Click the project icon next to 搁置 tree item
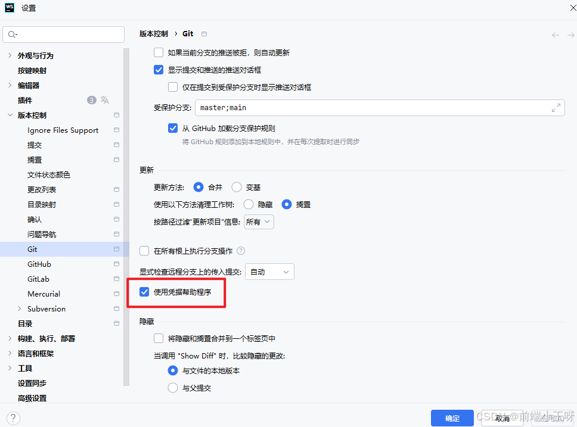The width and height of the screenshot is (577, 427). (x=117, y=160)
